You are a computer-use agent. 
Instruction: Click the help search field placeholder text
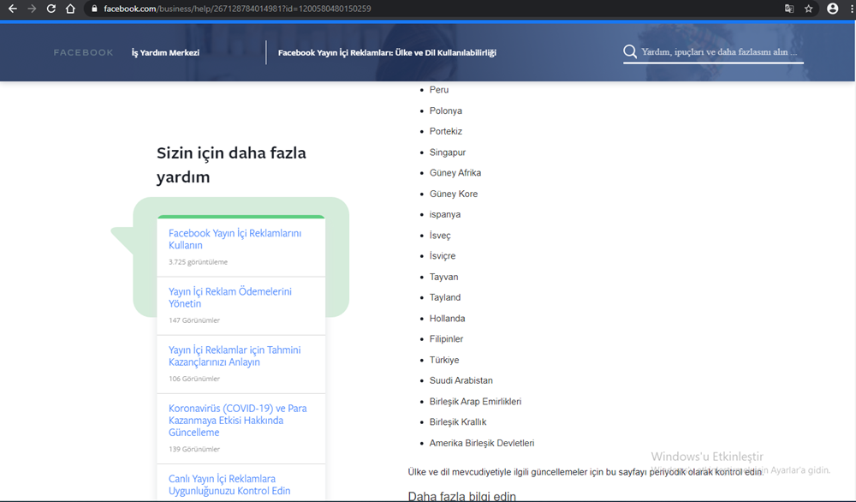(x=719, y=52)
